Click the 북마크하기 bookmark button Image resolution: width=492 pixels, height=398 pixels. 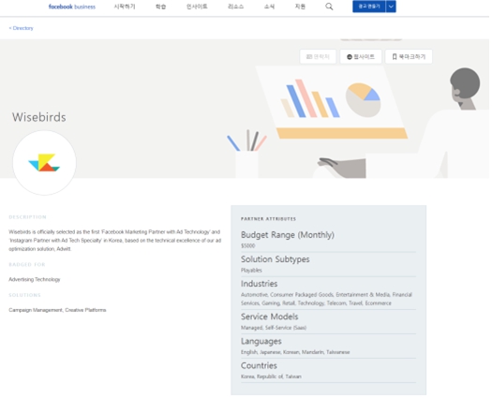point(409,57)
